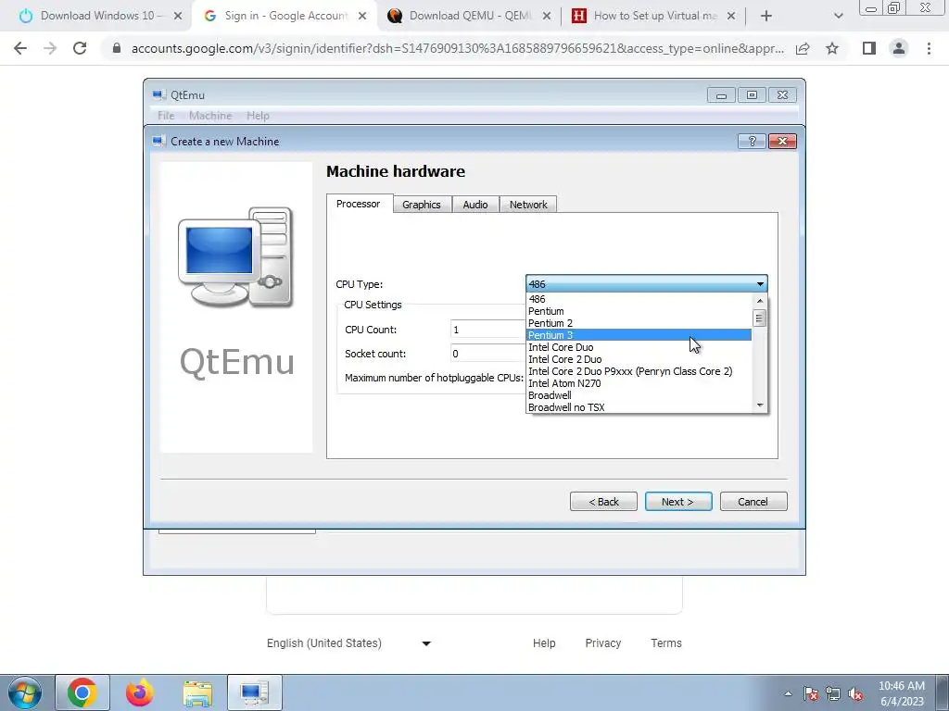The image size is (949, 711).
Task: Launch Firefox from the taskbar
Action: click(140, 692)
